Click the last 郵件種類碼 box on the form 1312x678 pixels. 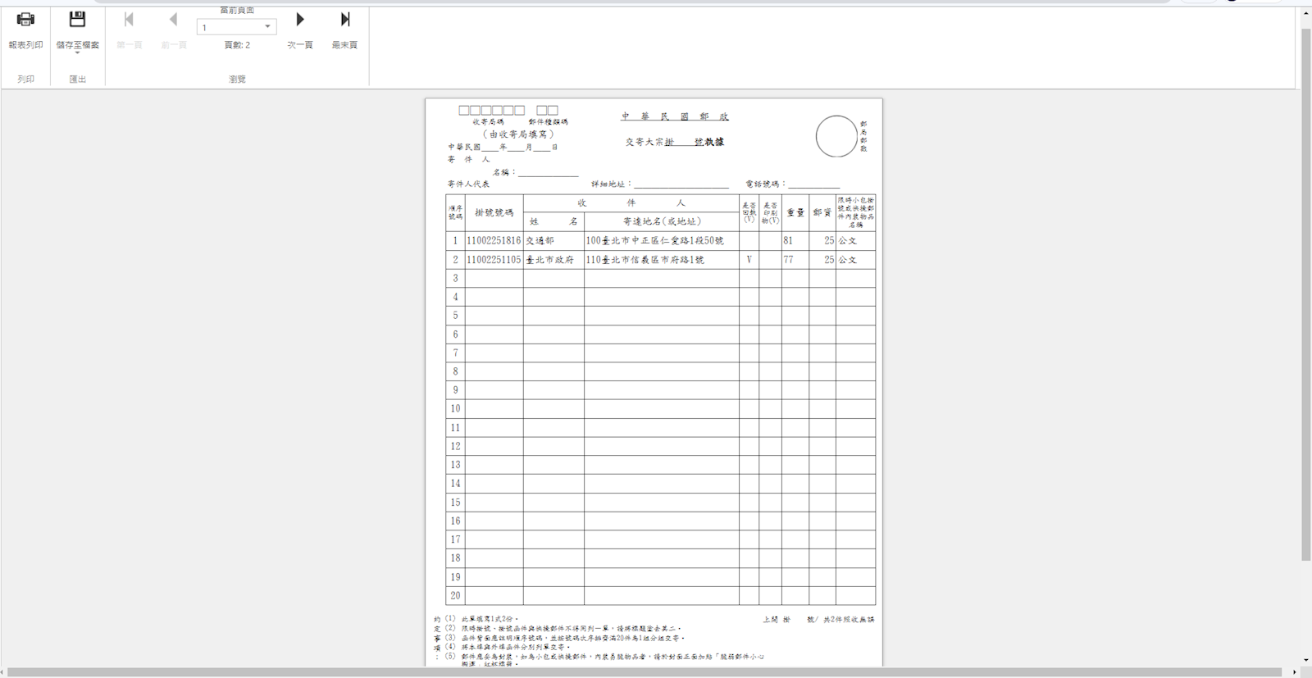[x=553, y=110]
